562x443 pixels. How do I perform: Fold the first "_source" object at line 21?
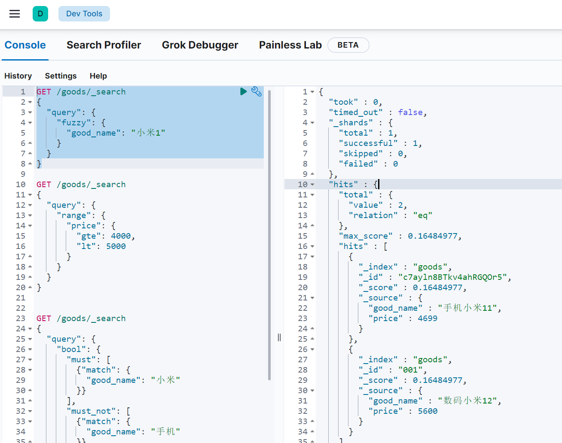[x=312, y=298]
